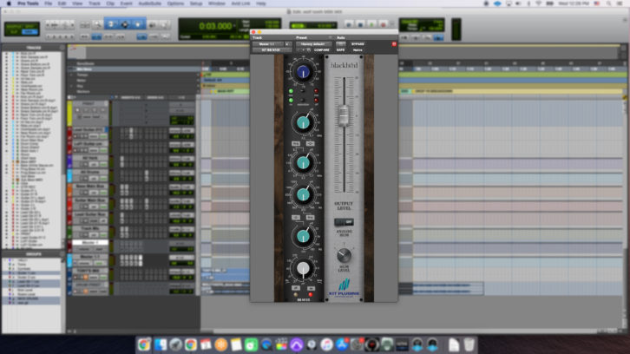This screenshot has height=354, width=630.
Task: Click the first teal EQ knob below the LEDs
Action: click(x=304, y=123)
